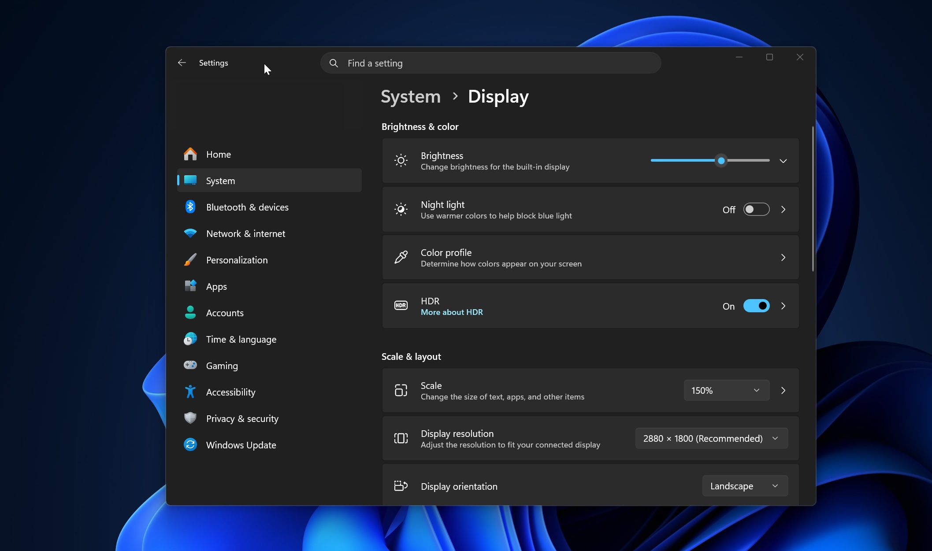Turn on the Night light toggle
This screenshot has height=551, width=932.
(x=756, y=209)
